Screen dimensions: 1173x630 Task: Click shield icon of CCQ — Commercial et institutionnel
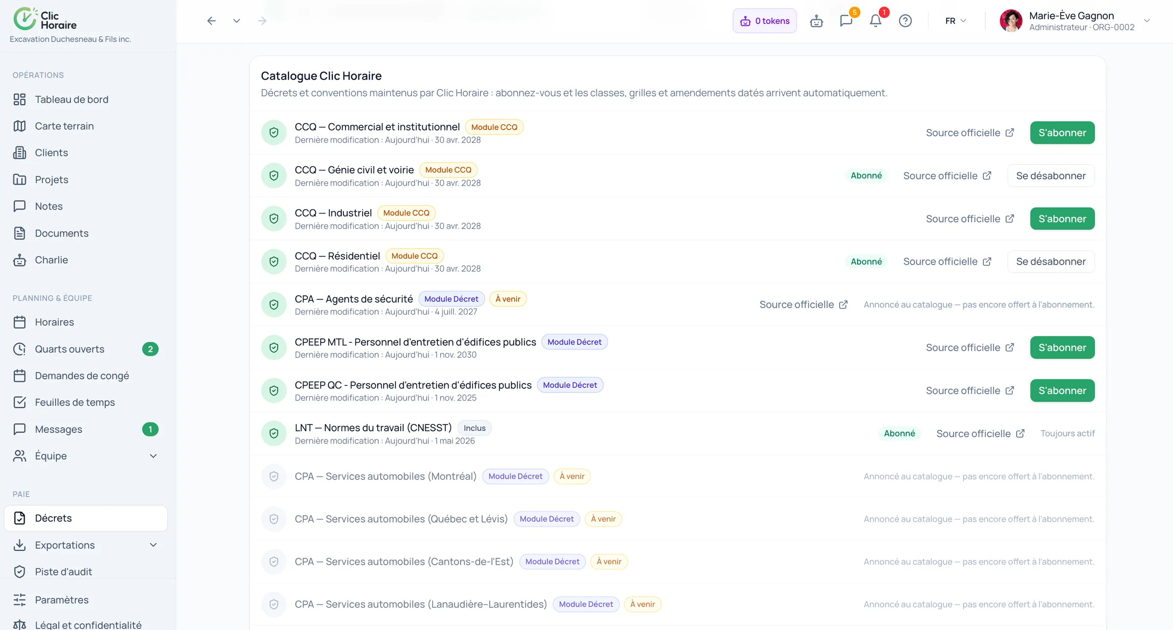coord(274,133)
